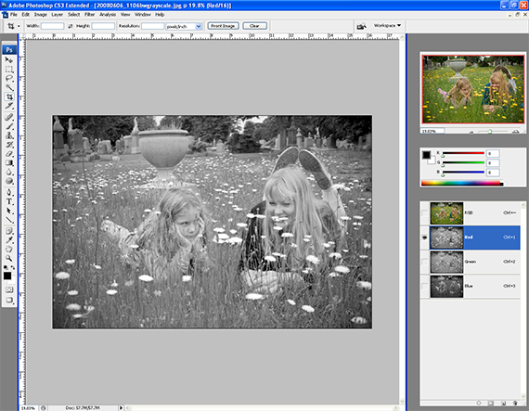Open the pixels/inch resolution units dropdown

click(199, 26)
